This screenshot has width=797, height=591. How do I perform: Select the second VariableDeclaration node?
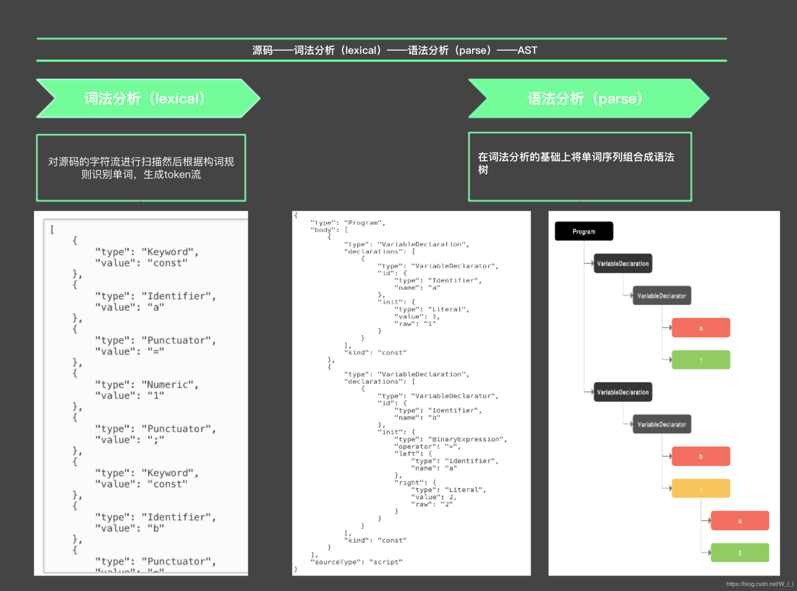coord(623,392)
